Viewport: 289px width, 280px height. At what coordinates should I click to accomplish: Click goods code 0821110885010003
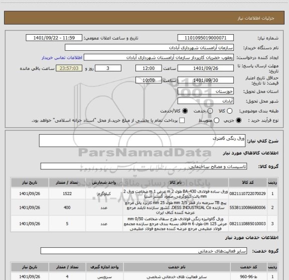point(247,224)
